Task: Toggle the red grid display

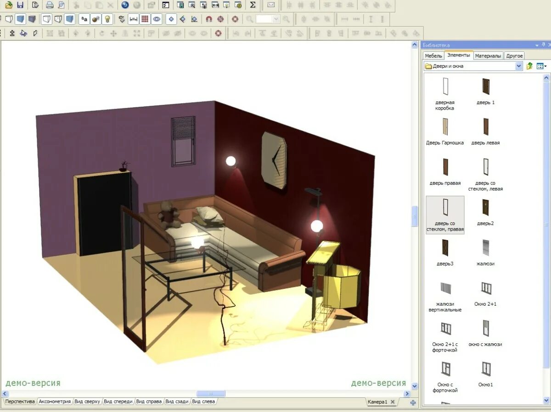Action: point(145,19)
